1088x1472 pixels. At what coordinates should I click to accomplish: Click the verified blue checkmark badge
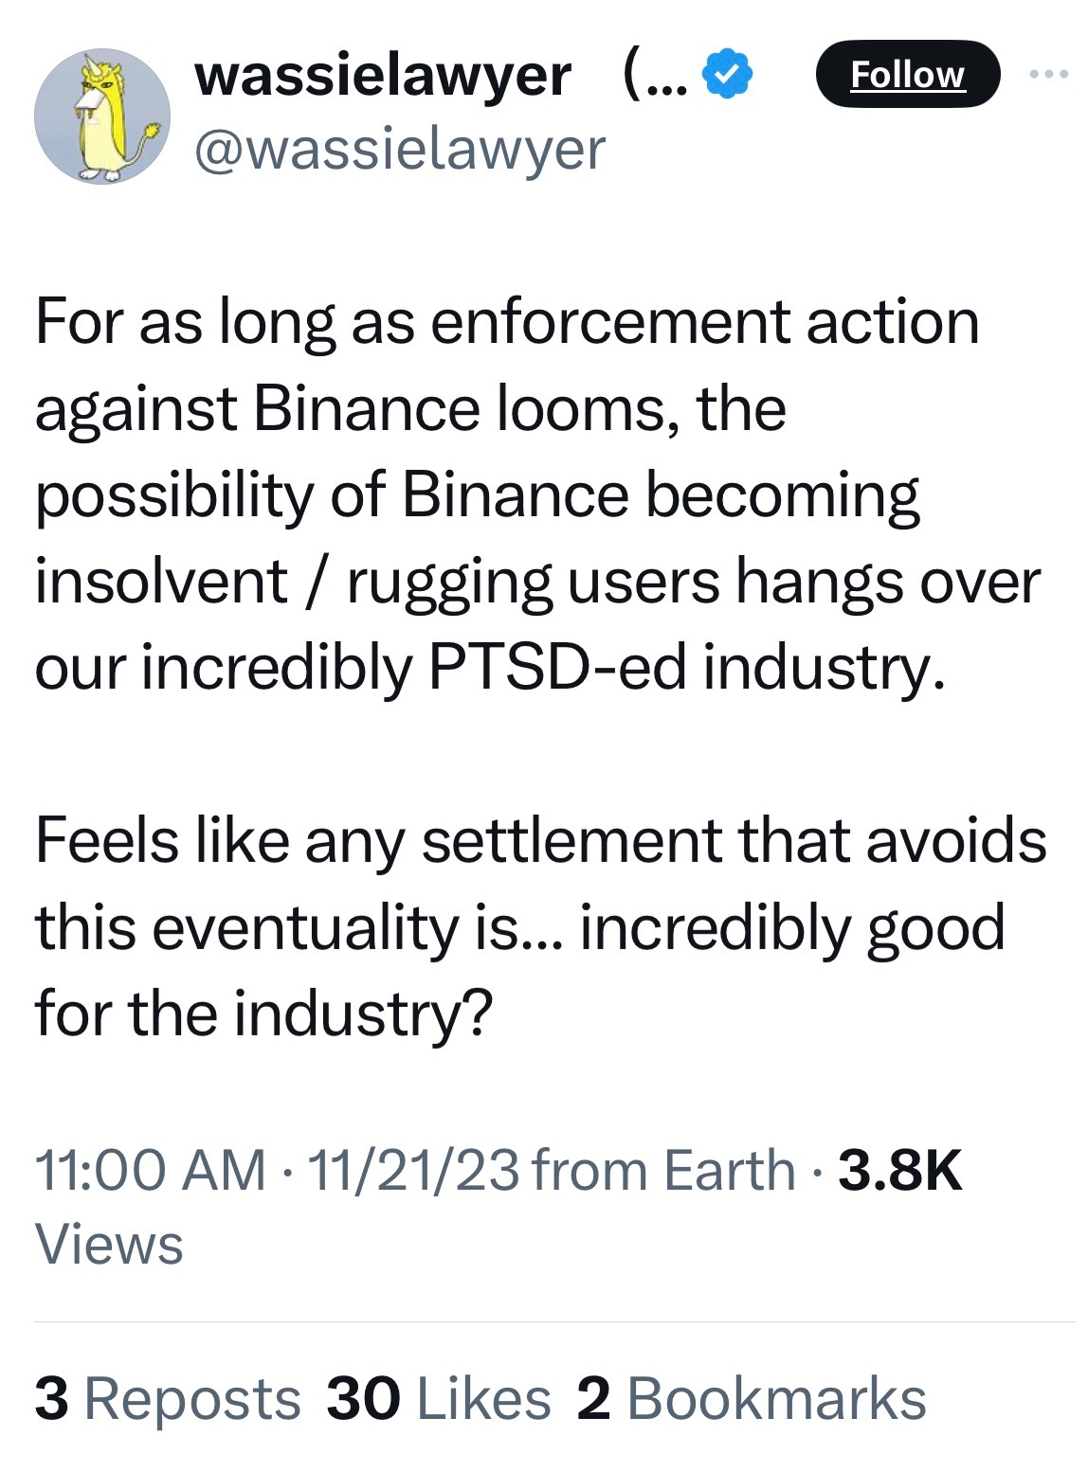pos(727,76)
